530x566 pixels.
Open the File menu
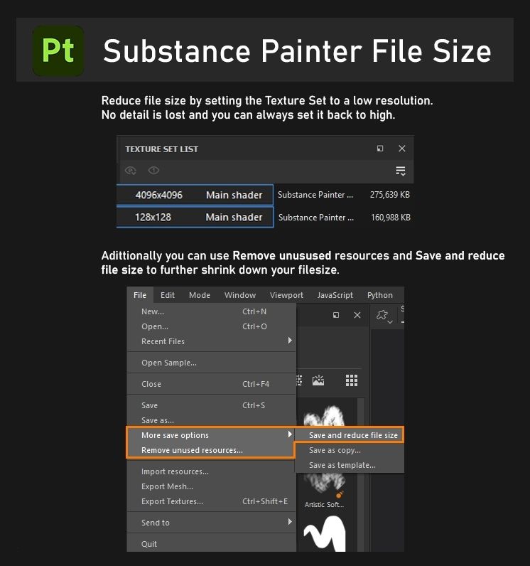pos(140,295)
